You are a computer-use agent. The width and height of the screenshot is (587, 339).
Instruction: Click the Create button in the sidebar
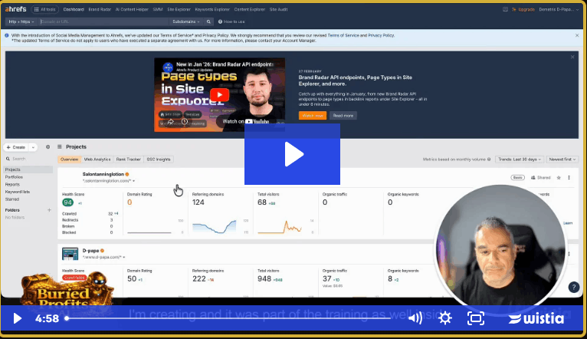[19, 146]
